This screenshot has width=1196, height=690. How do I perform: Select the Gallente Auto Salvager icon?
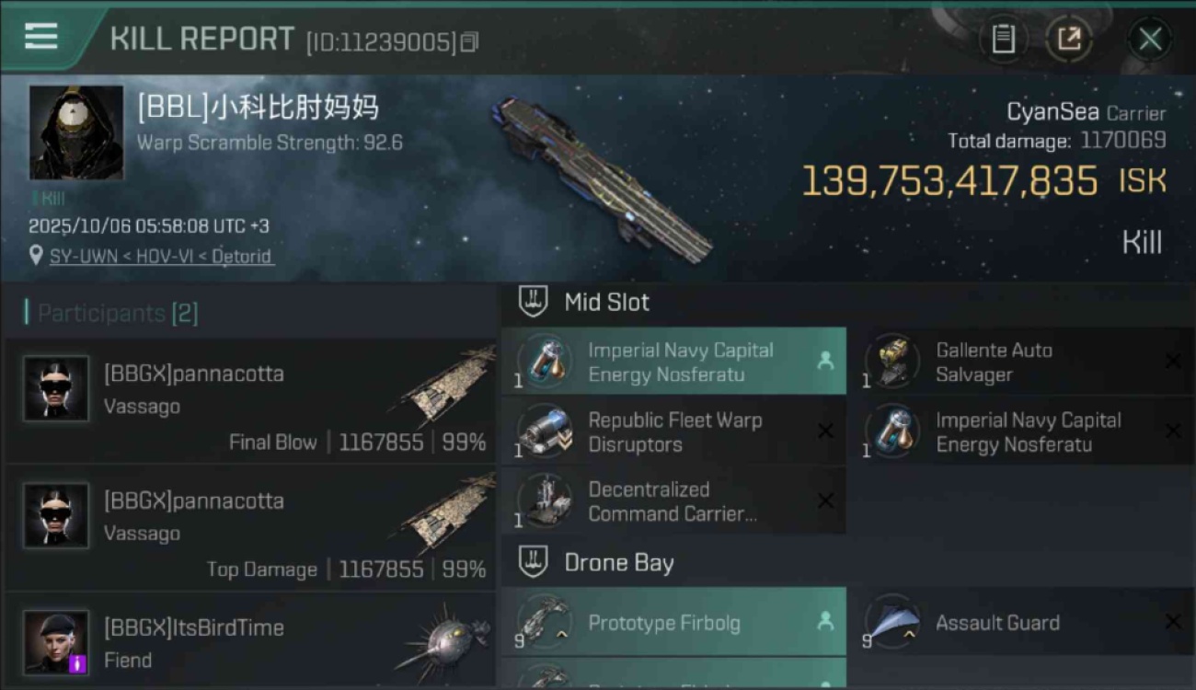pyautogui.click(x=892, y=362)
